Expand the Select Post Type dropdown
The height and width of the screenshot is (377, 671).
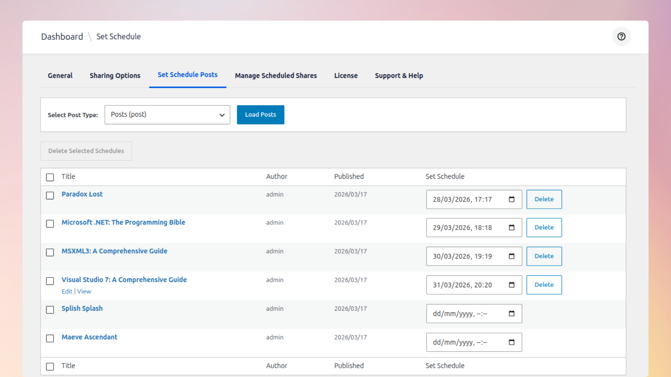(x=167, y=115)
